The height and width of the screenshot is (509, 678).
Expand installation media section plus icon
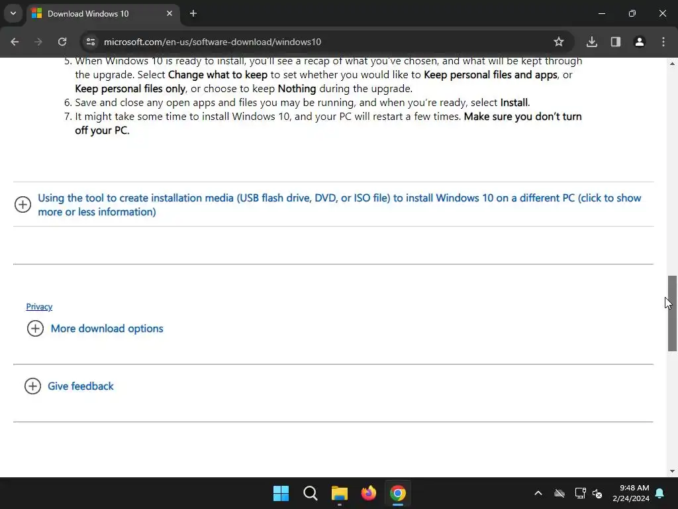click(23, 204)
